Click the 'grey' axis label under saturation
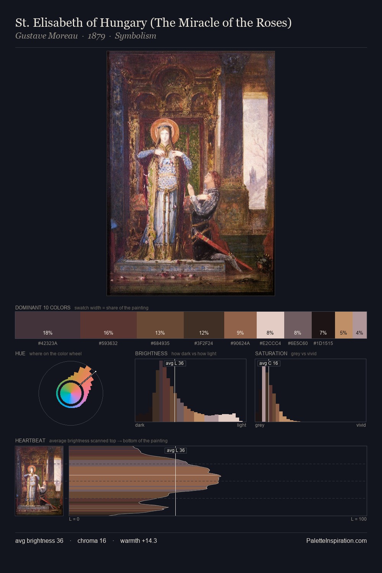Image resolution: width=382 pixels, height=573 pixels. click(260, 425)
